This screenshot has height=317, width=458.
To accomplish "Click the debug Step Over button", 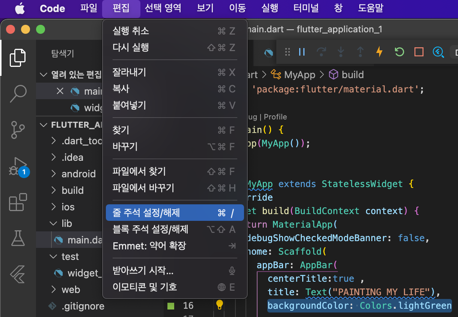I will tap(321, 52).
